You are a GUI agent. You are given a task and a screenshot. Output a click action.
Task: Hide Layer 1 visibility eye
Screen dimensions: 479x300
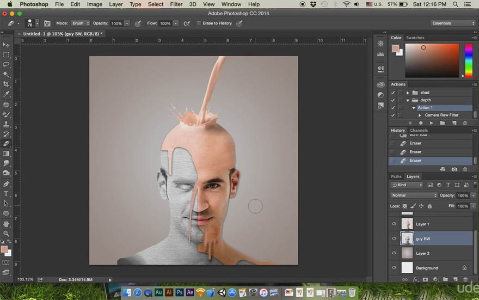394,224
